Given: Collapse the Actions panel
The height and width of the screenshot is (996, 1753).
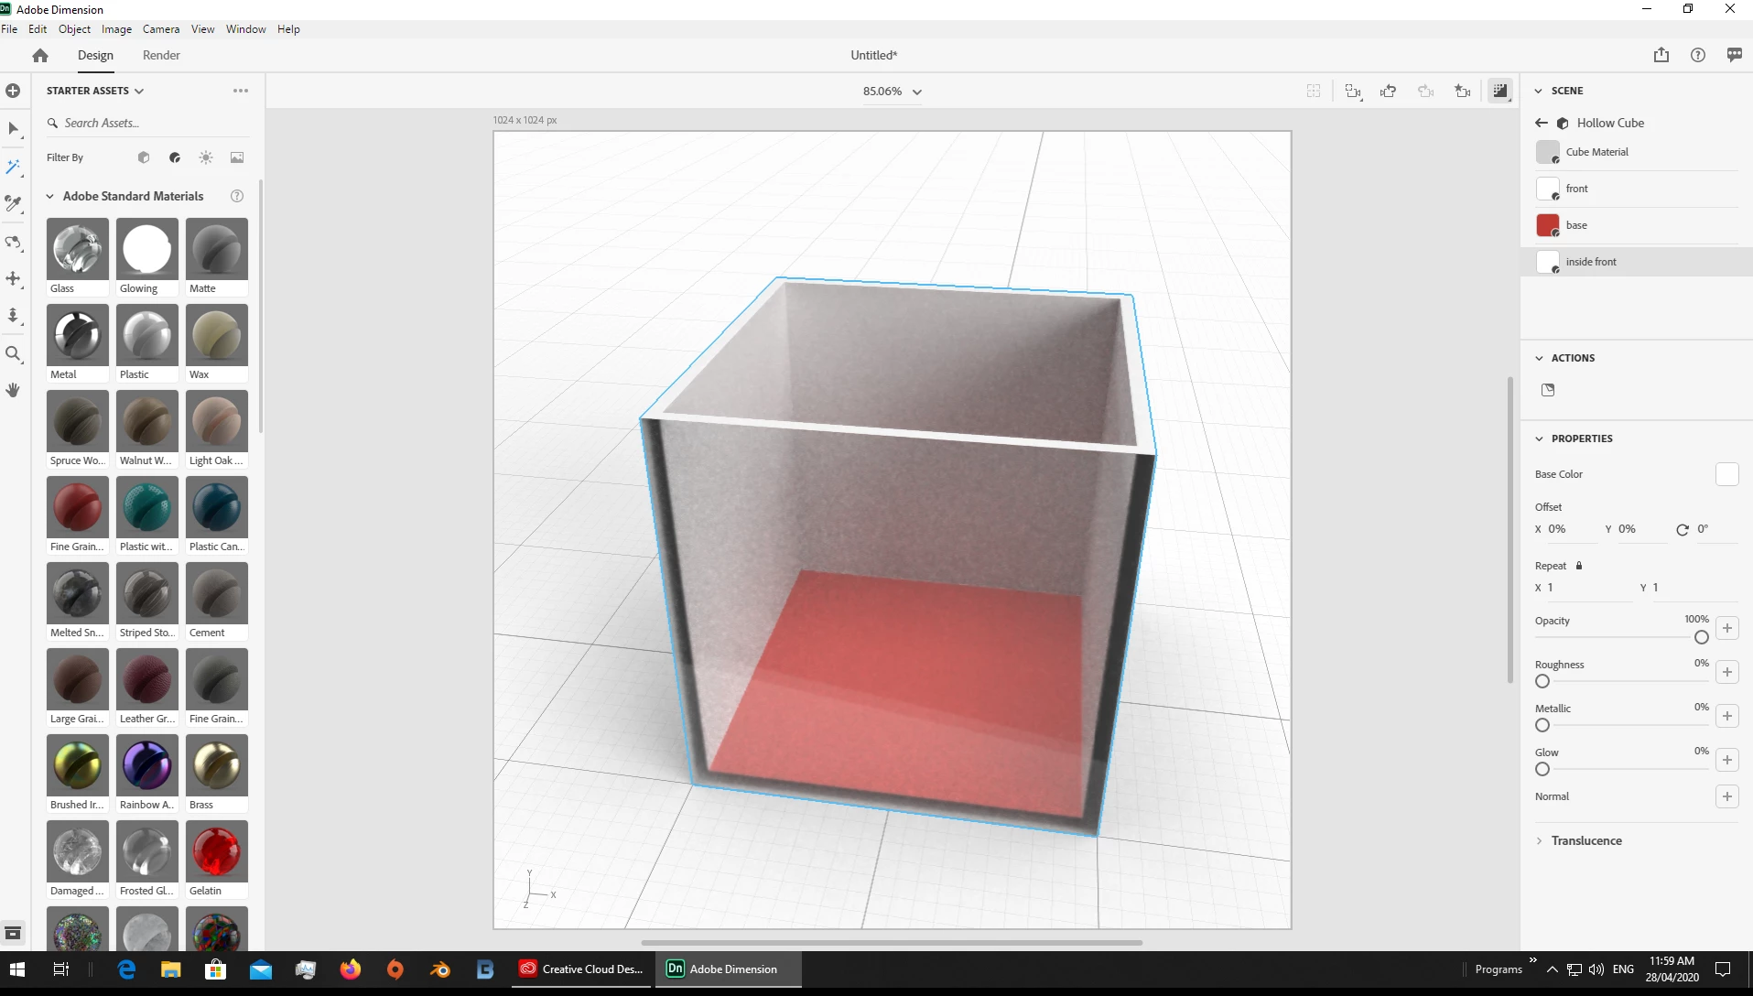Looking at the screenshot, I should tap(1539, 358).
